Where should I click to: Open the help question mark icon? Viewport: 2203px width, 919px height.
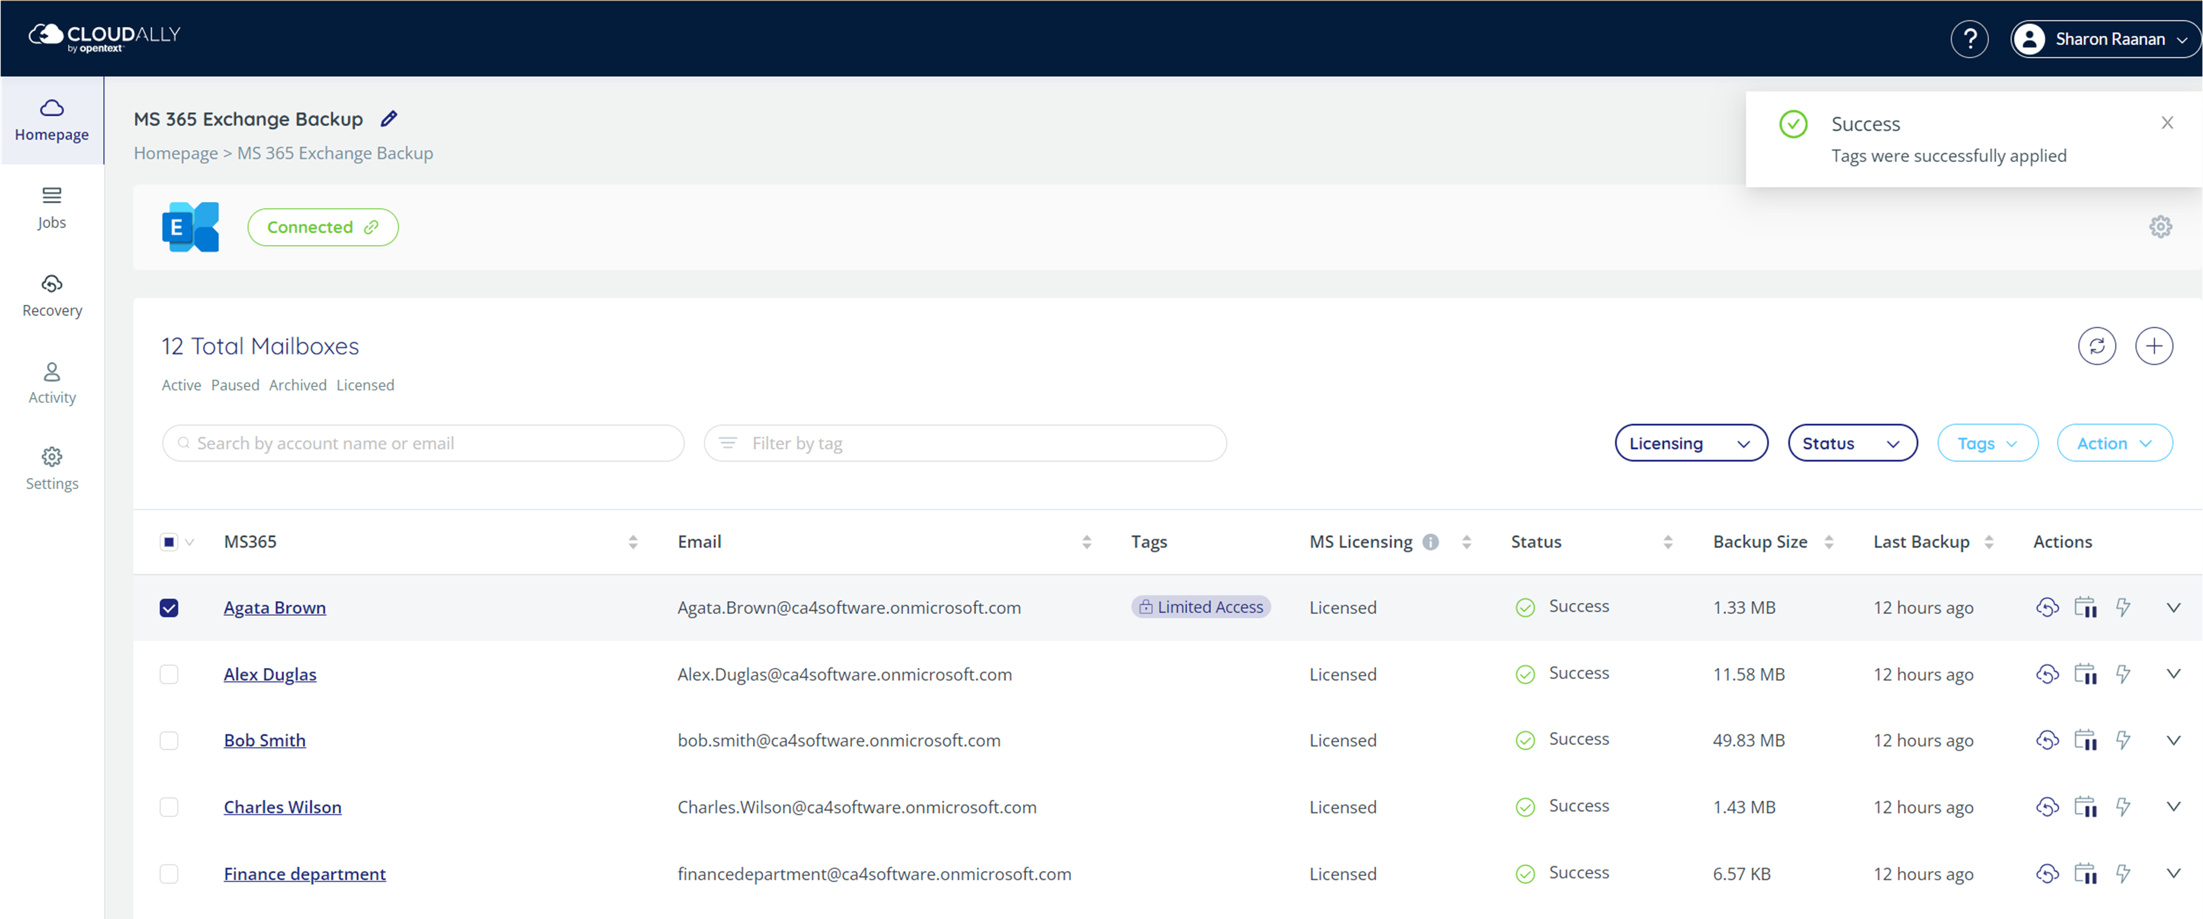pyautogui.click(x=1968, y=39)
